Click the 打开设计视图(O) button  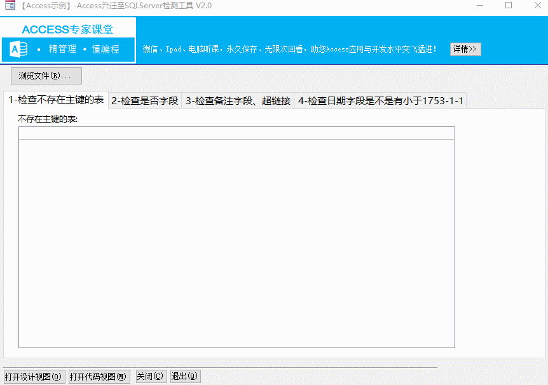[33, 377]
